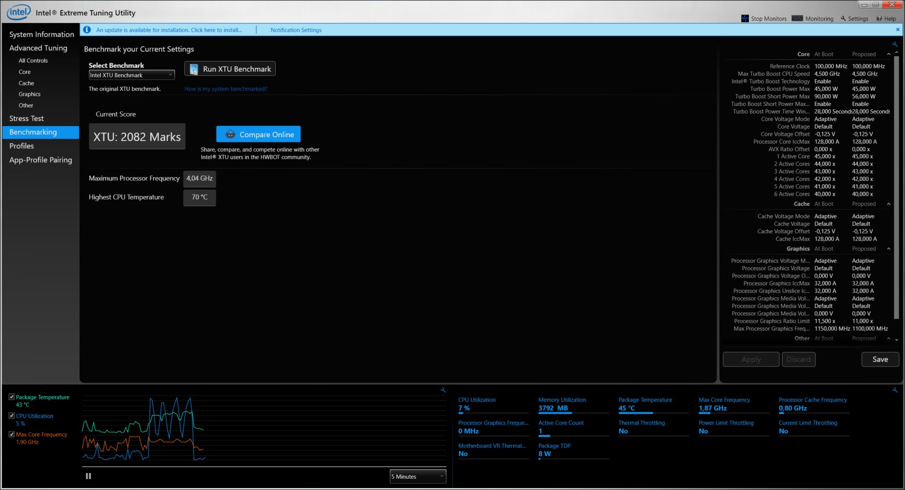Select Graphics tuning page

click(29, 94)
